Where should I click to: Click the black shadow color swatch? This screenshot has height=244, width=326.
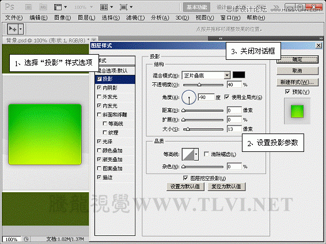238,75
